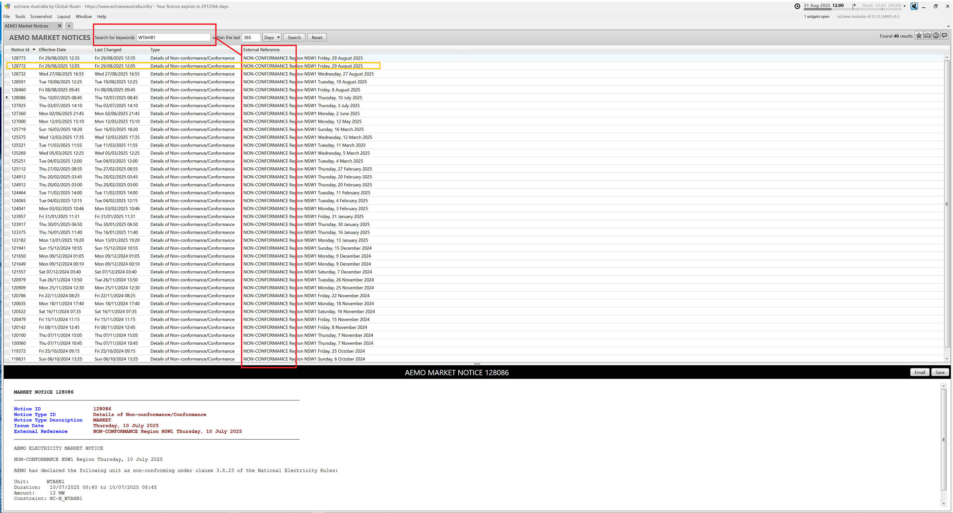The image size is (953, 513).
Task: Click the 365 time period field
Action: [251, 38]
